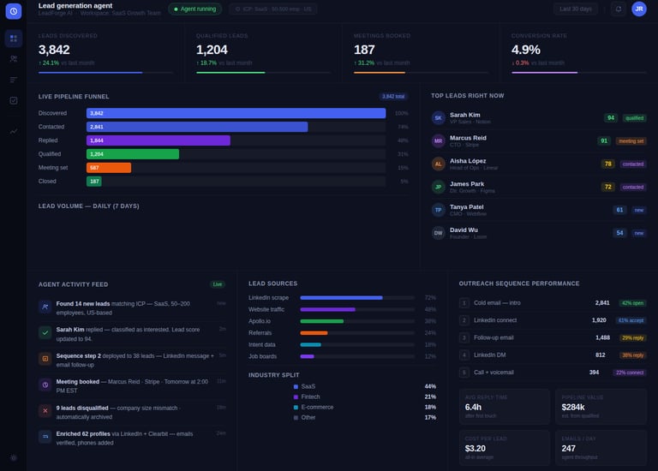The image size is (658, 471).
Task: Open the dashboard grid icon in sidebar
Action: point(14,39)
